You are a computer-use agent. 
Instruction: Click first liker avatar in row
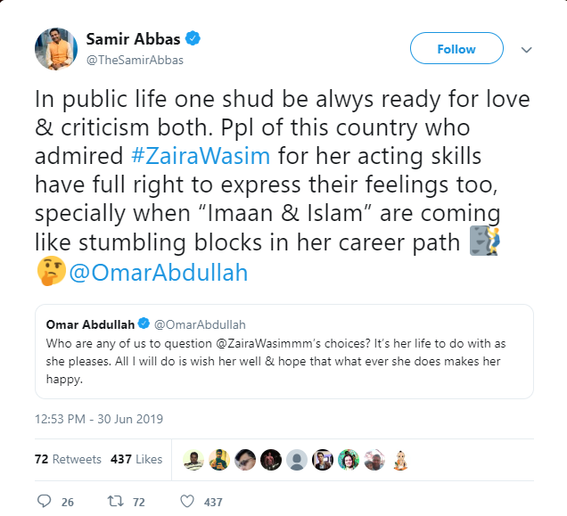193,459
